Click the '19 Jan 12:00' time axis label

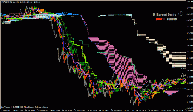(x=67, y=111)
